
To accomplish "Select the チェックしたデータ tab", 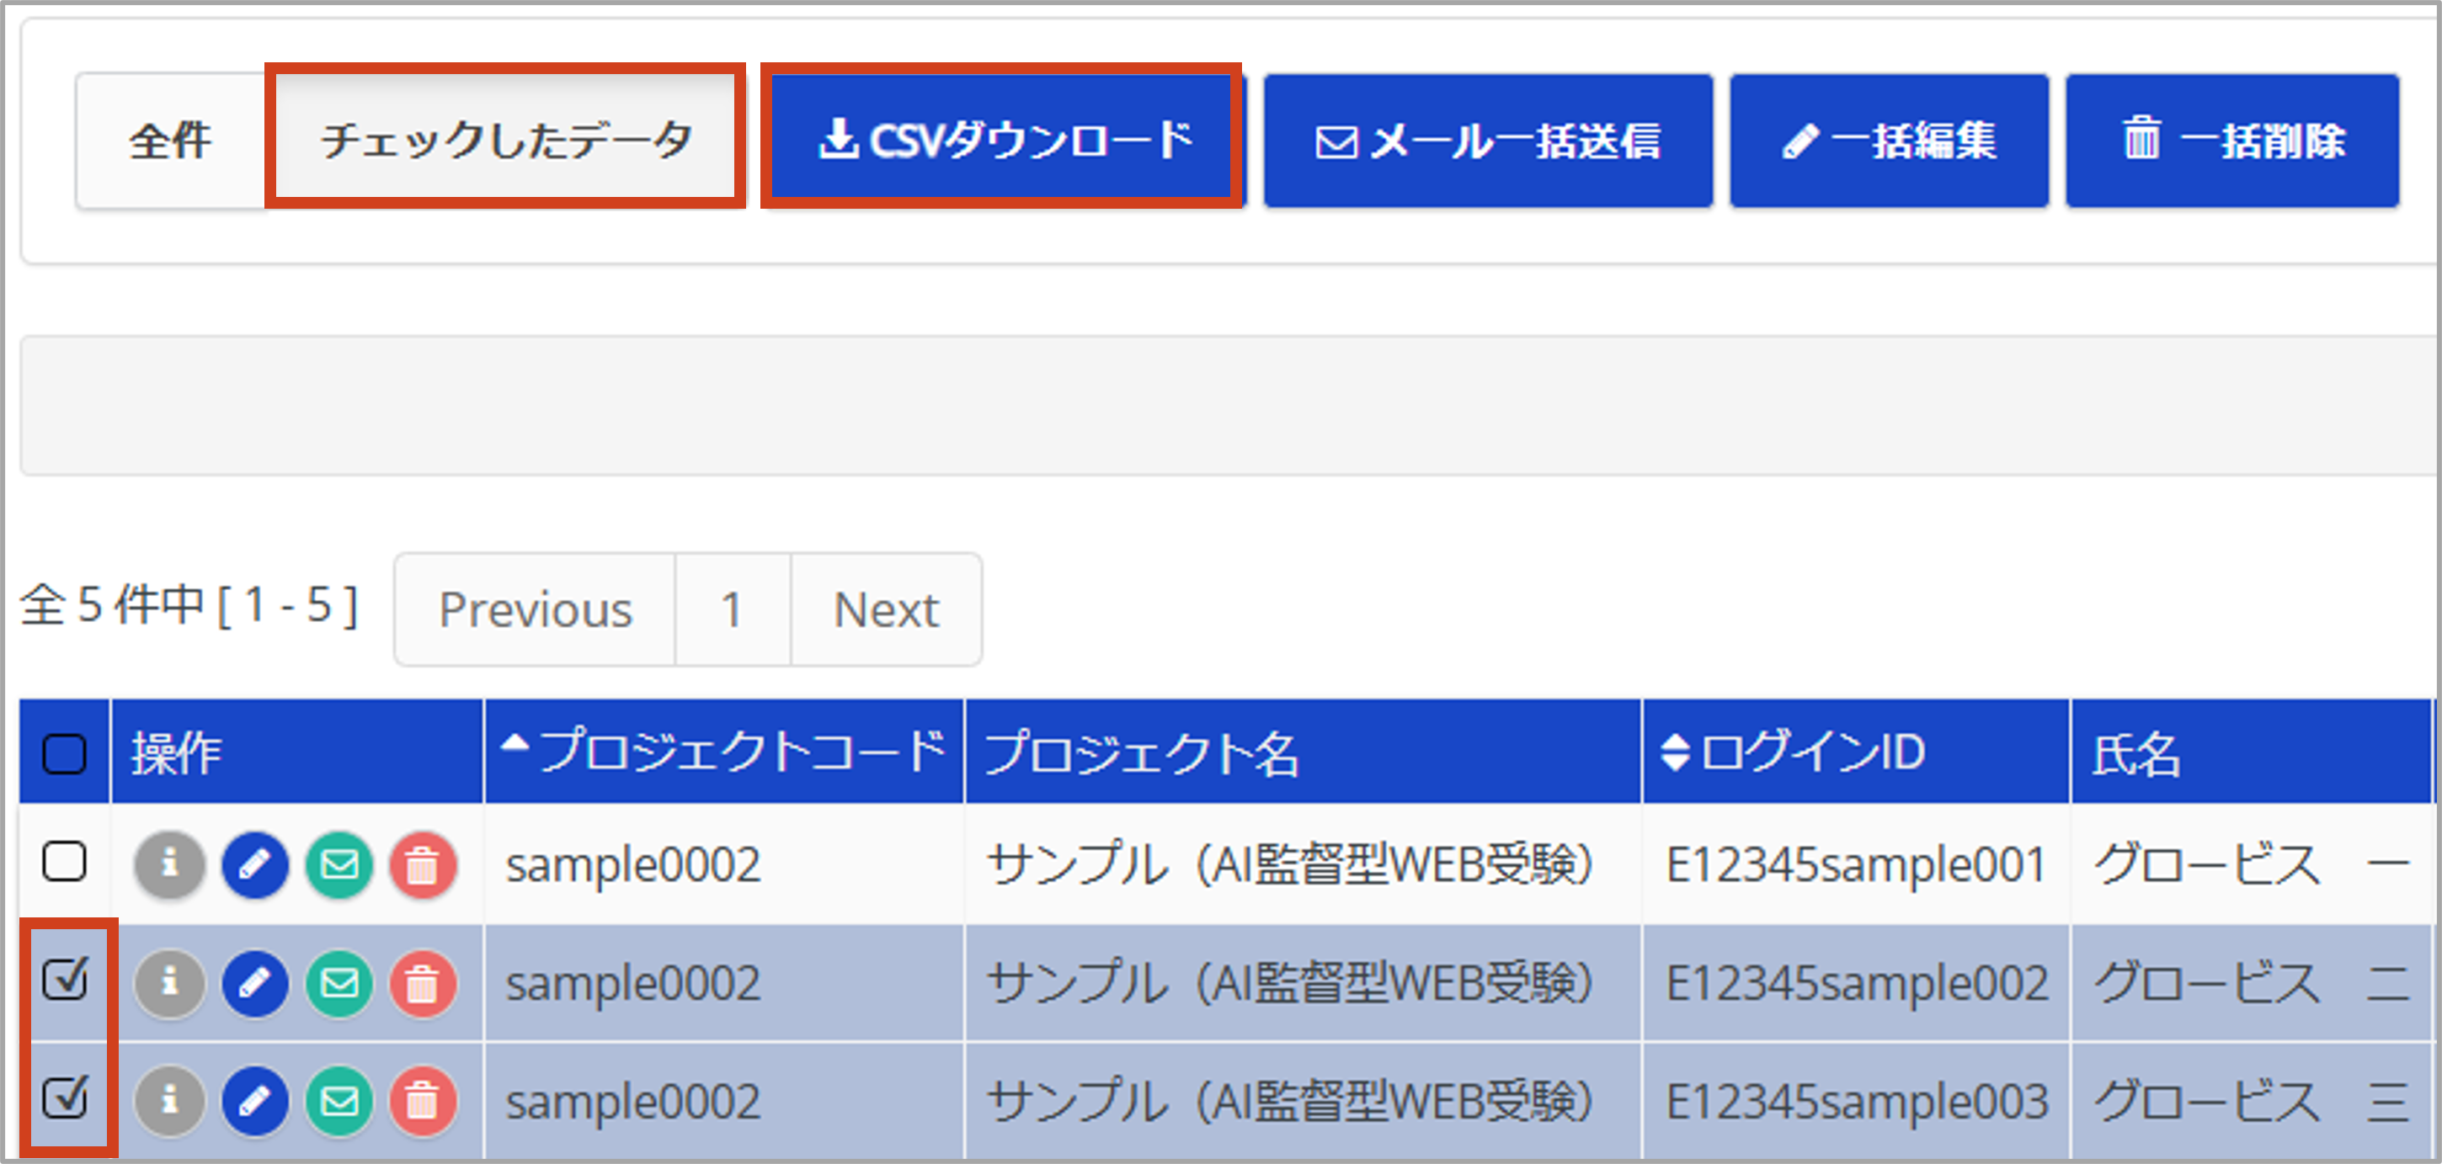I will (x=505, y=141).
